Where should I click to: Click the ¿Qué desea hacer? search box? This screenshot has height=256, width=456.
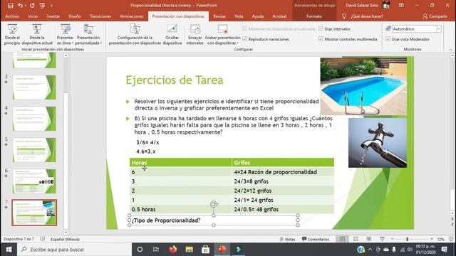pos(367,16)
